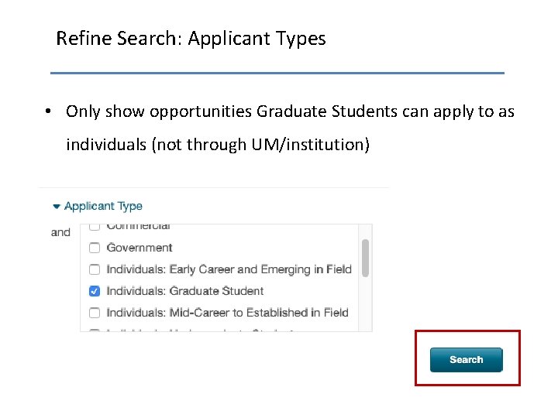Viewport: 558px width, 418px height.
Task: Click the applicant list scrollbar thumb
Action: click(365, 257)
